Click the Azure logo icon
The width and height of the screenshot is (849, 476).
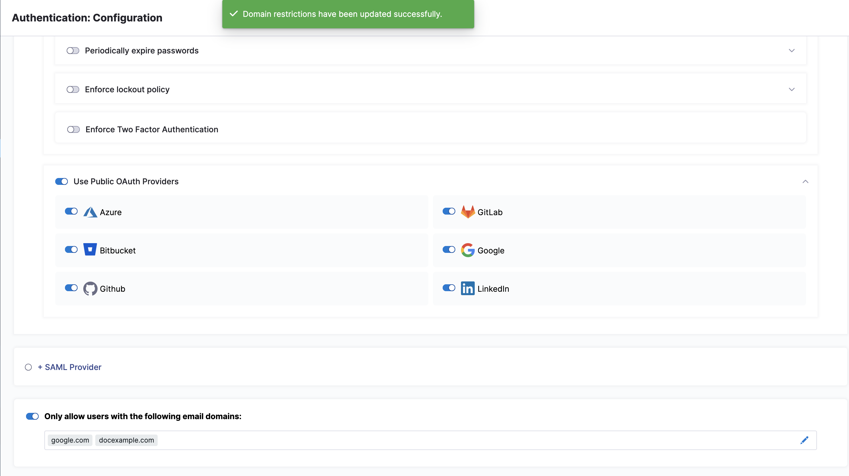click(90, 212)
